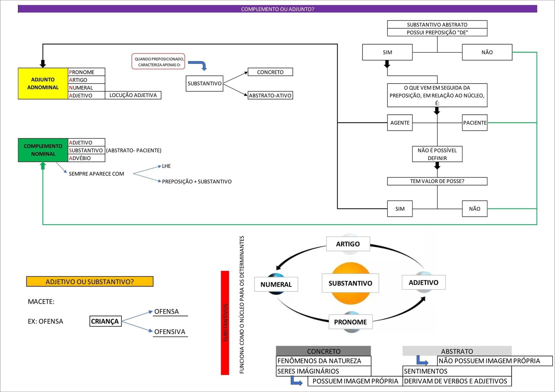Screen dimensions: 555x392
Task: Click the red vertical SUBSTANTIVOS bar
Action: click(x=225, y=322)
